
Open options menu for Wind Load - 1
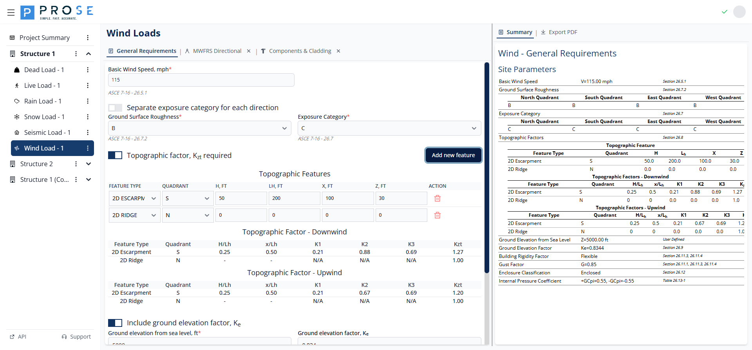(88, 148)
